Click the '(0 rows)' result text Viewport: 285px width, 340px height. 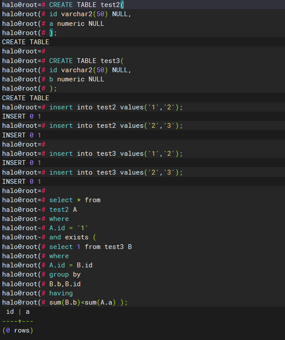pyautogui.click(x=18, y=330)
